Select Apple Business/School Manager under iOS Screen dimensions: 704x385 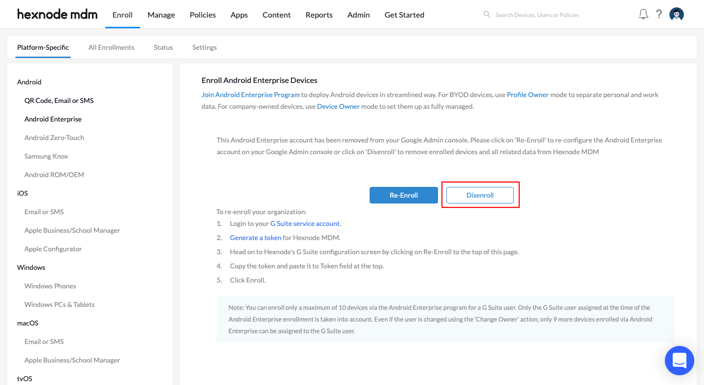click(72, 230)
